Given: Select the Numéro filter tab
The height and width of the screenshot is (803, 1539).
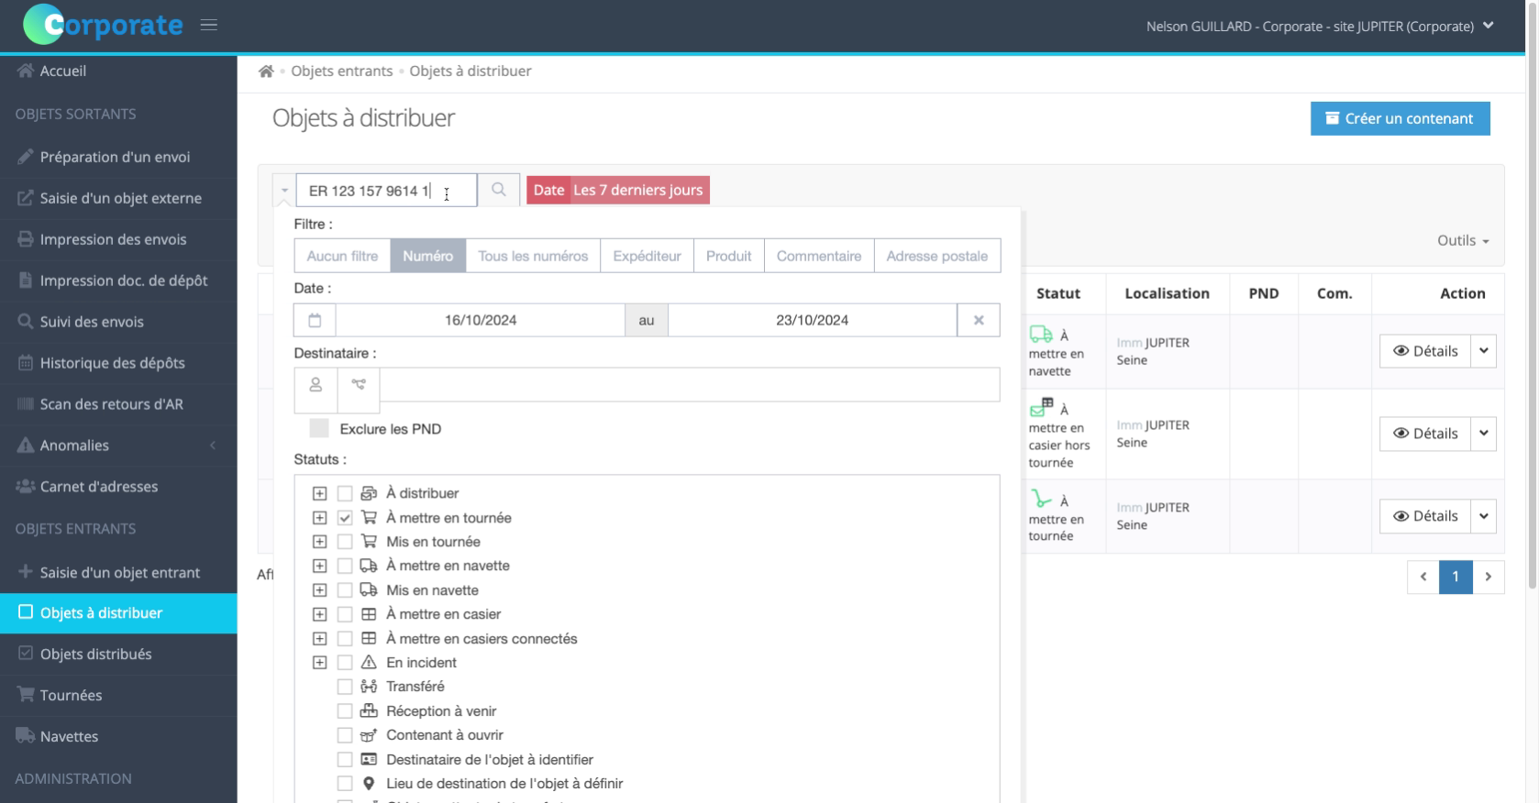Looking at the screenshot, I should point(427,256).
